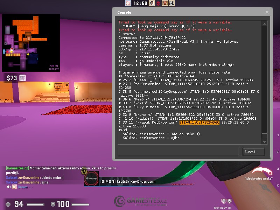280x210 pixels.
Task: Click the armor shield icon
Action: click(53, 204)
